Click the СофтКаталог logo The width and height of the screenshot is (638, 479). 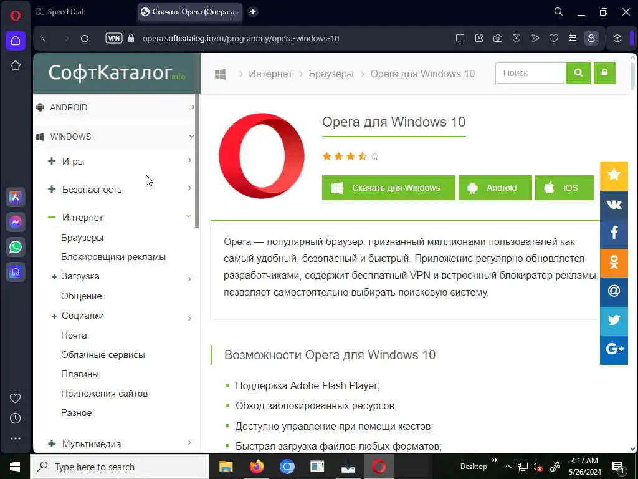click(x=117, y=73)
